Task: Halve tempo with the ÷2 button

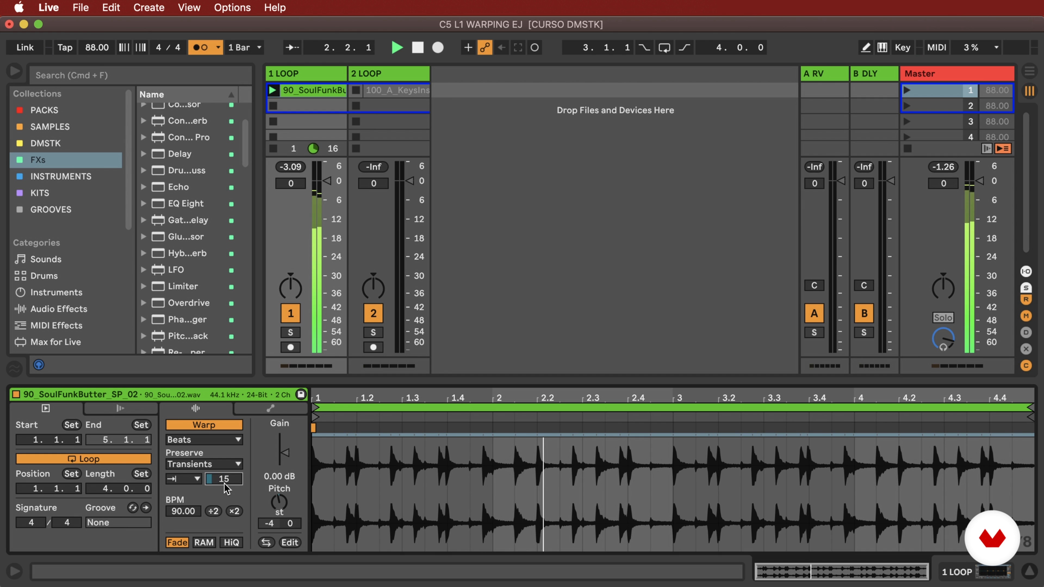Action: 213,511
